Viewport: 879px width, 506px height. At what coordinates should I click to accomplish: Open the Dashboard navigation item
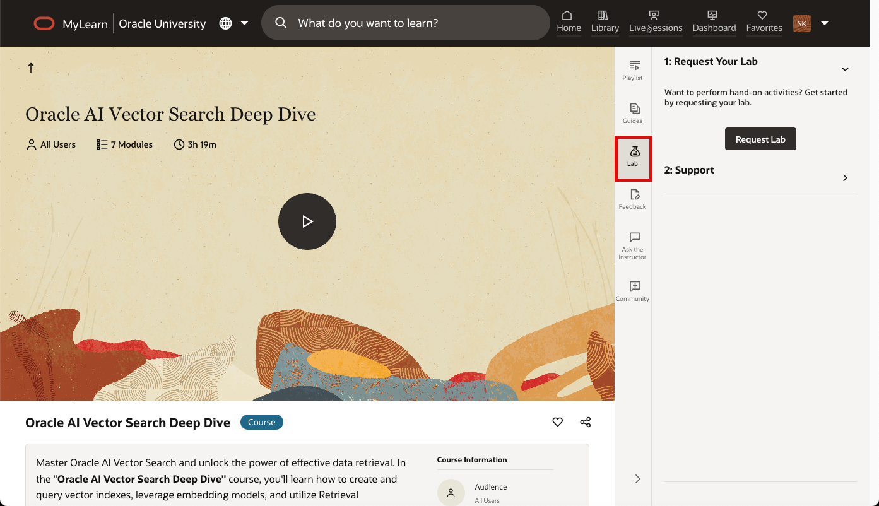(x=714, y=22)
